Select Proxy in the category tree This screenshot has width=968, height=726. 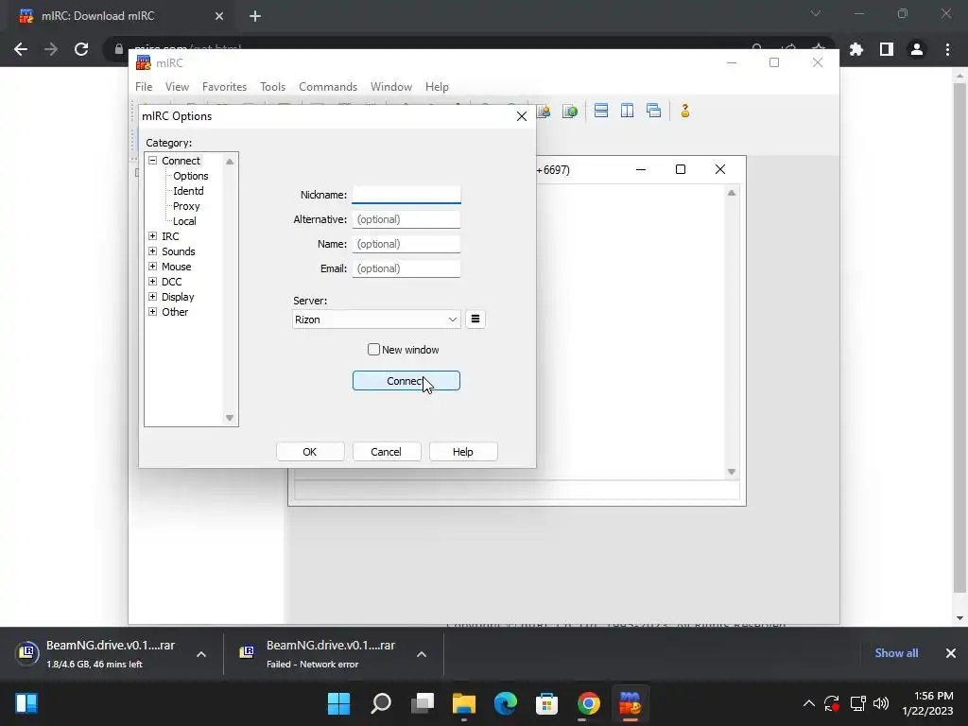[186, 206]
